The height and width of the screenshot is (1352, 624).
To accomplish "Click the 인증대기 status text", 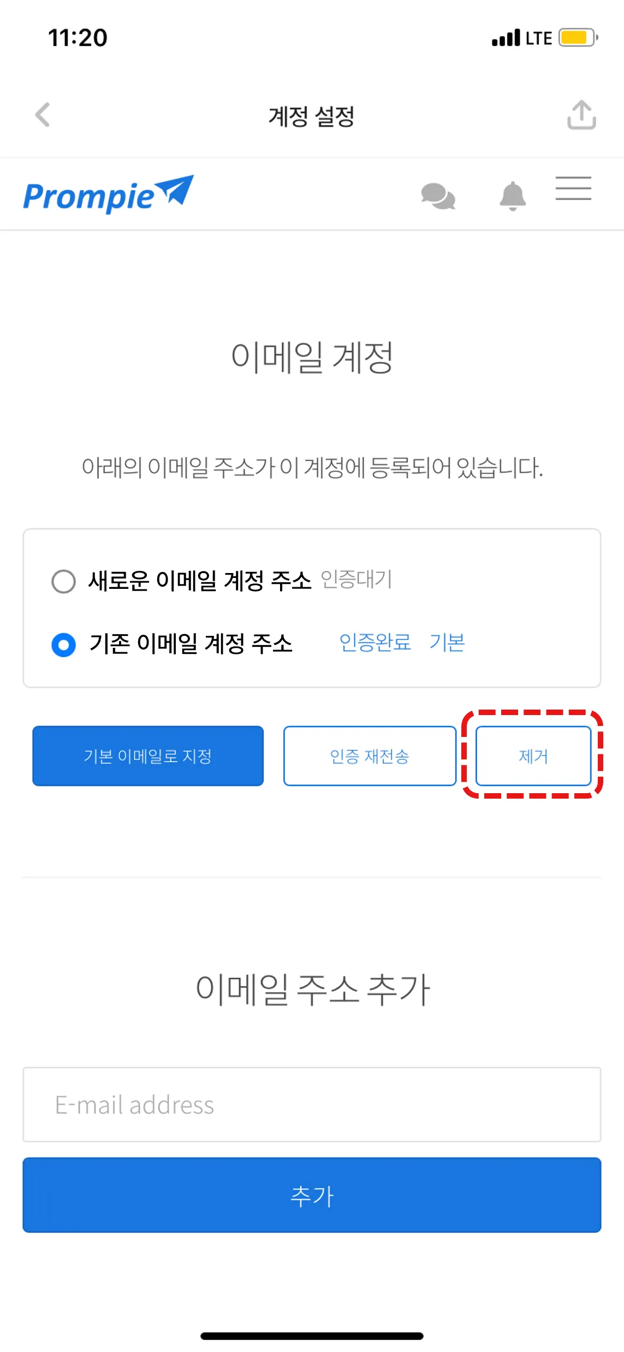I will tap(356, 579).
